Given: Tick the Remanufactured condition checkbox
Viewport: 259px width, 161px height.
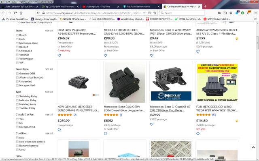Looking at the screenshot, I should click(17, 146).
